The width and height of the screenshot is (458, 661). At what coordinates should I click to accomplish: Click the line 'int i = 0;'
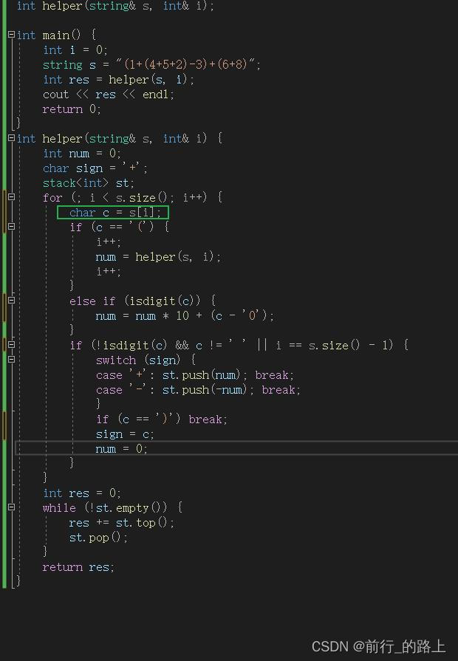[x=75, y=50]
